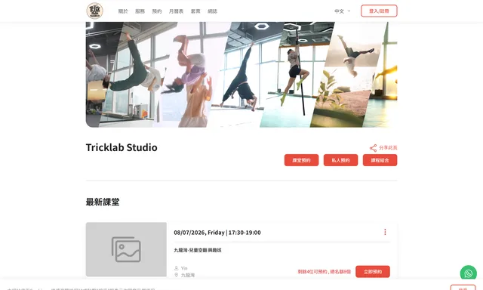Click the location pin icon in class card
Image resolution: width=483 pixels, height=290 pixels.
(x=176, y=275)
